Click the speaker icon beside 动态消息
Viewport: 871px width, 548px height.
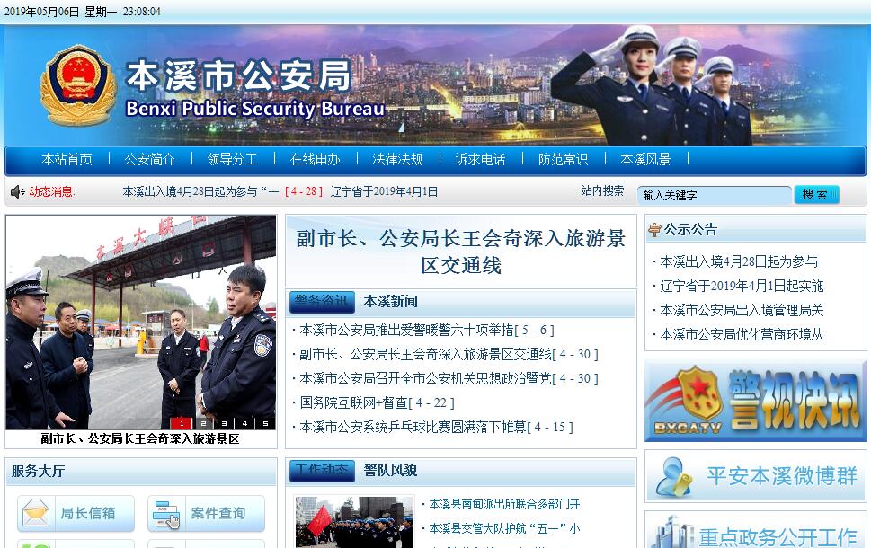pos(17,191)
